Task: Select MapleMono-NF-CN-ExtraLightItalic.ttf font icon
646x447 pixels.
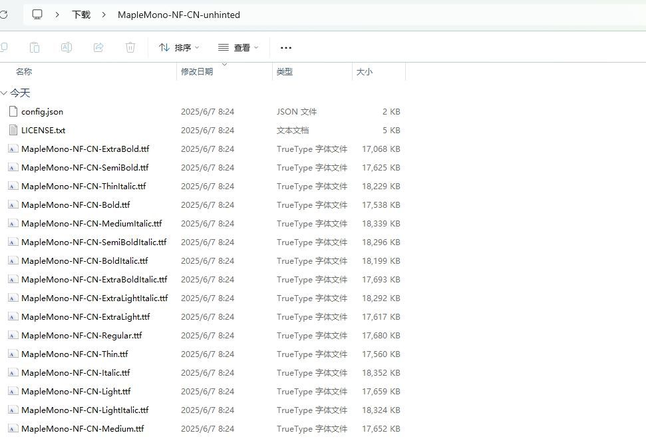Action: tap(13, 298)
